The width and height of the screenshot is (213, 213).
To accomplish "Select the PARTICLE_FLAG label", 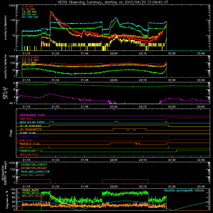I will (30, 144).
